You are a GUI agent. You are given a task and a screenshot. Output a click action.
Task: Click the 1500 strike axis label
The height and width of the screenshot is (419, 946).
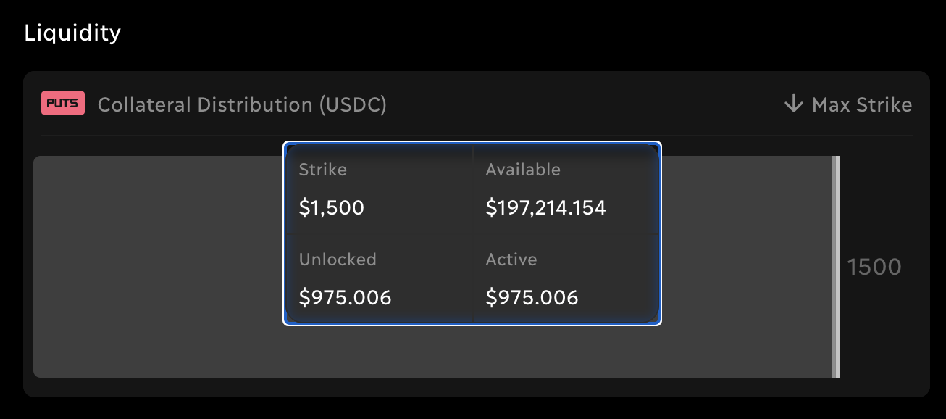coord(874,267)
